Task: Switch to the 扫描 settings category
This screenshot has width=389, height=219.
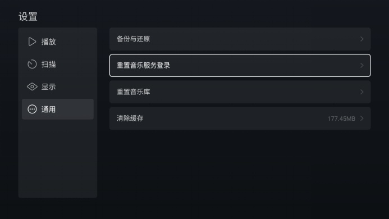Action: 58,64
